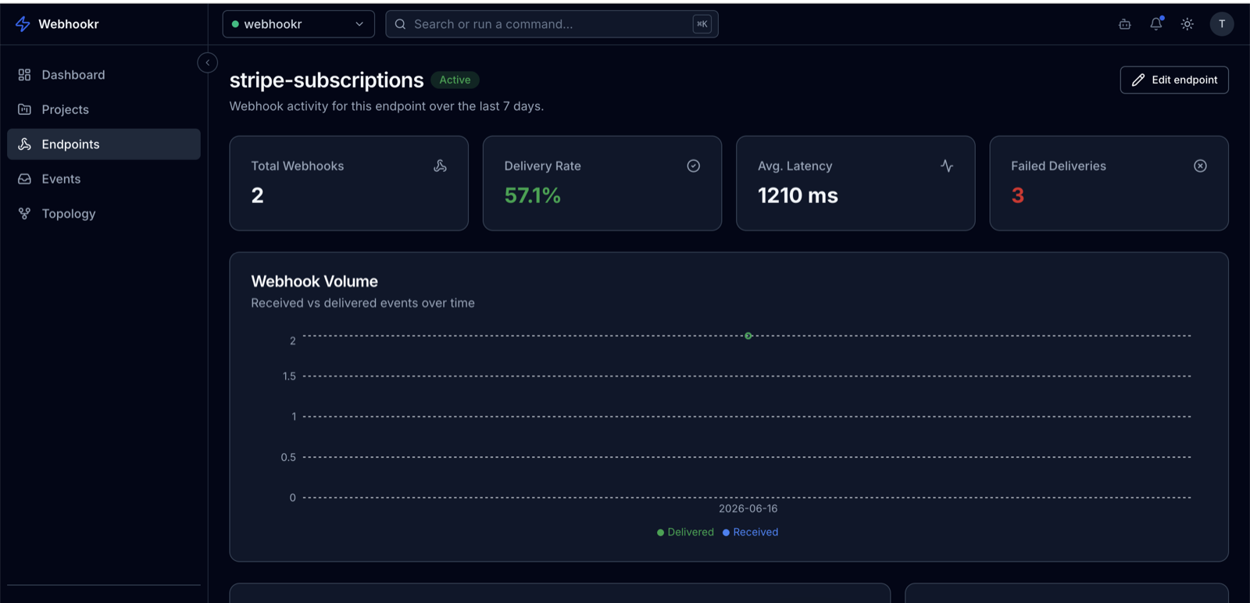
Task: Click the pencil icon on Edit endpoint
Action: [x=1138, y=80]
